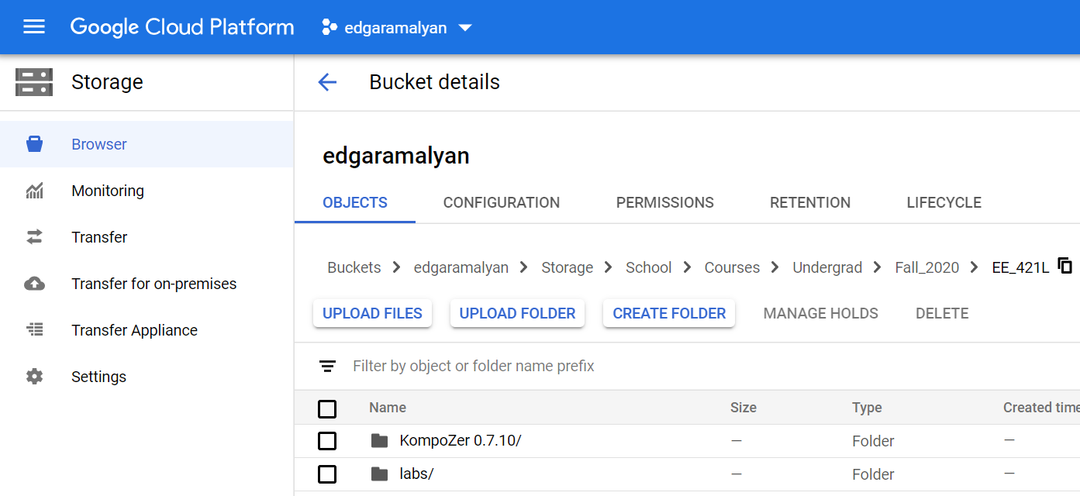Click the Transfer Appliance list icon
This screenshot has height=496, width=1080.
click(x=34, y=330)
